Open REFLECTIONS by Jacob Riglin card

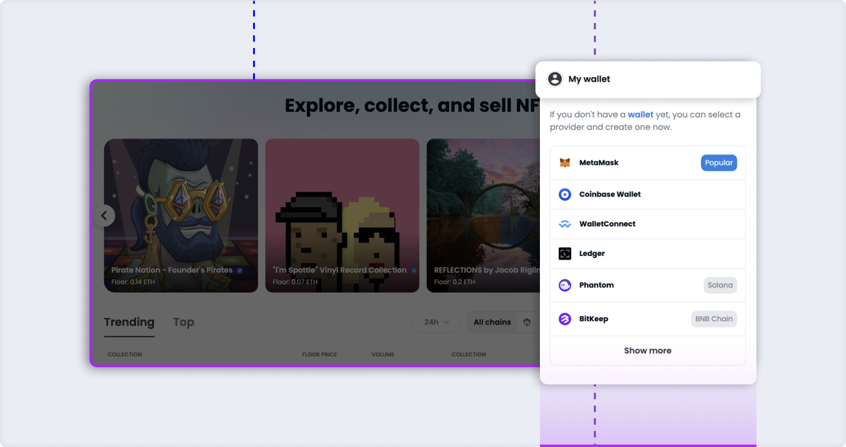484,216
